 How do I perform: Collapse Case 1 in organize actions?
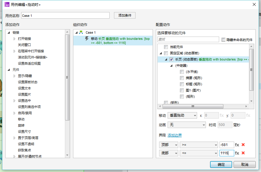pos(77,32)
